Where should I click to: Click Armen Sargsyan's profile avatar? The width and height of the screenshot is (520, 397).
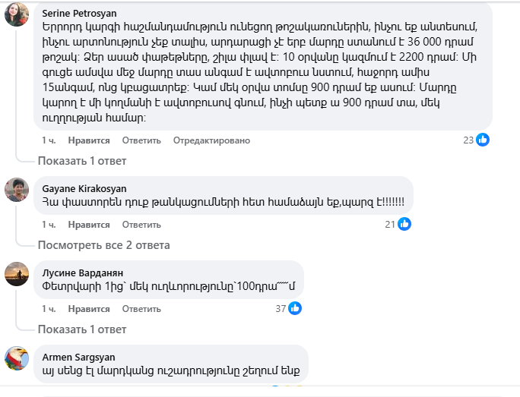[x=17, y=358]
